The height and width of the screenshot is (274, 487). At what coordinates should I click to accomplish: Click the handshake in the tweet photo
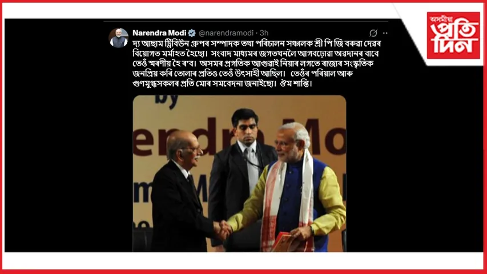click(x=223, y=230)
